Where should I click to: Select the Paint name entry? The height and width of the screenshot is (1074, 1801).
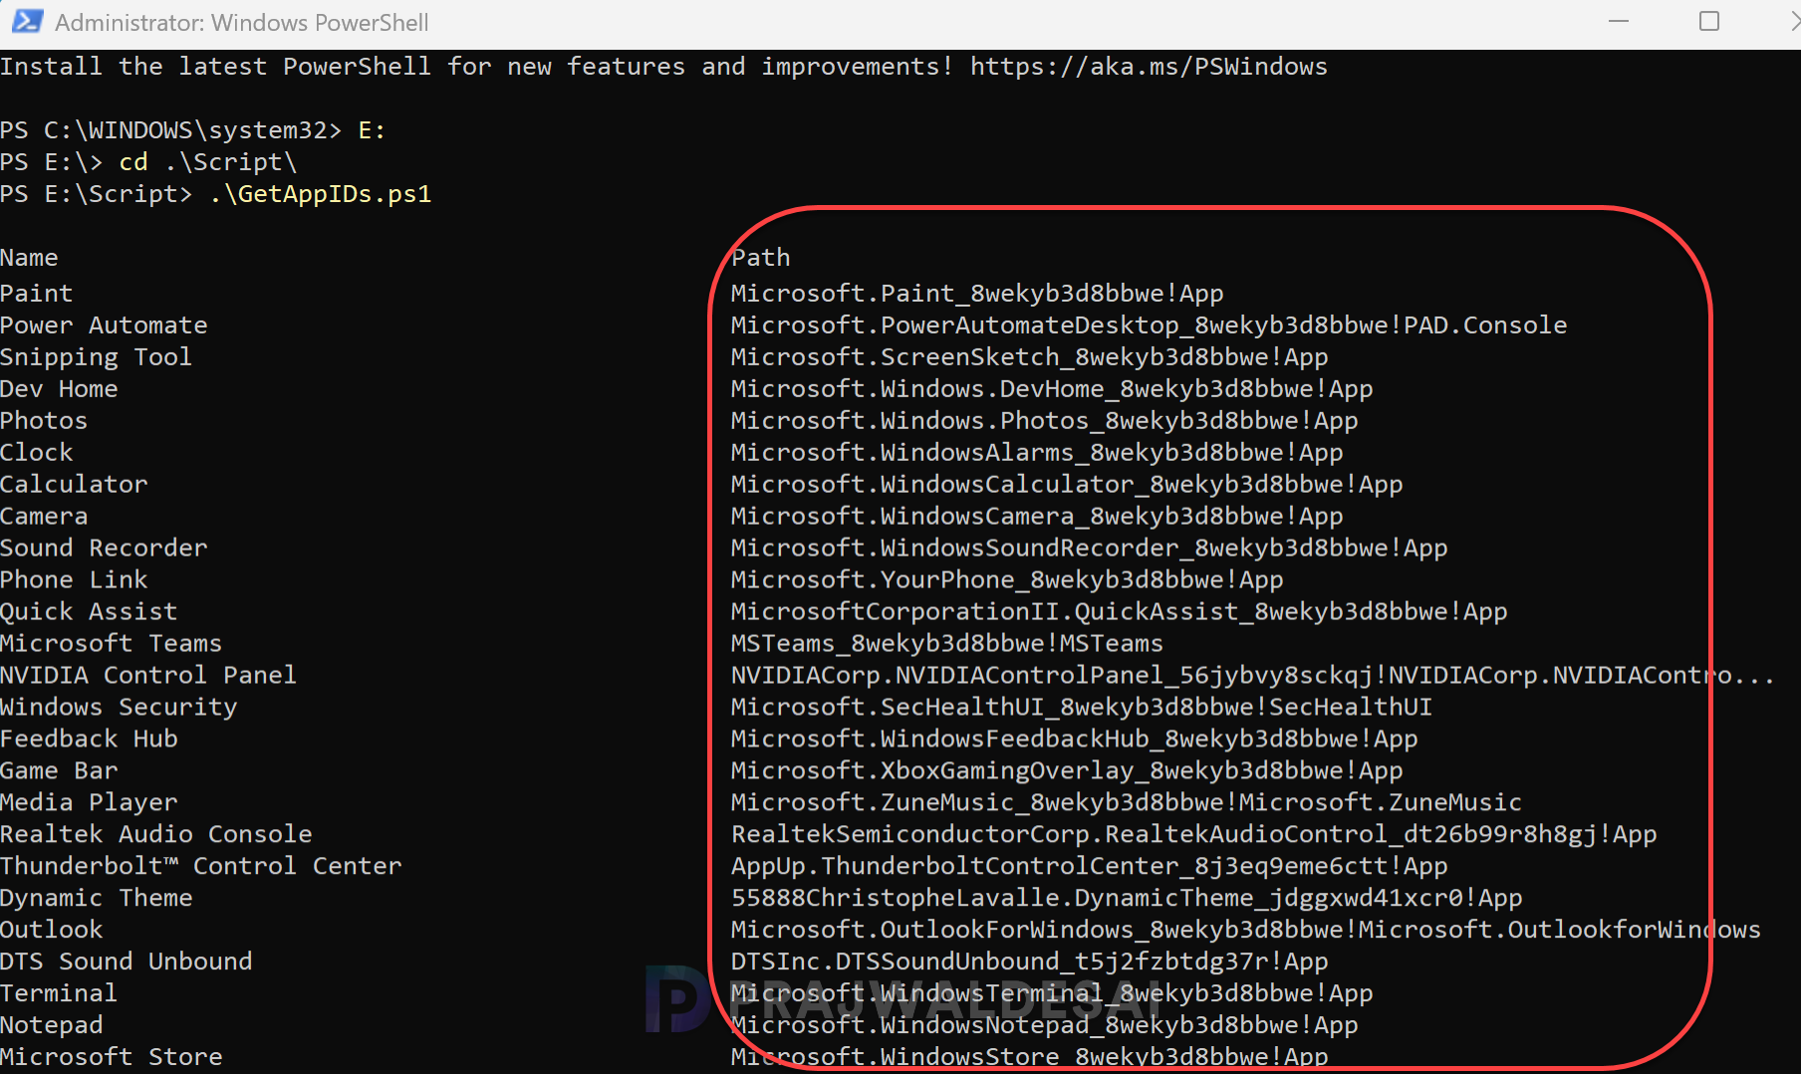[x=37, y=294]
